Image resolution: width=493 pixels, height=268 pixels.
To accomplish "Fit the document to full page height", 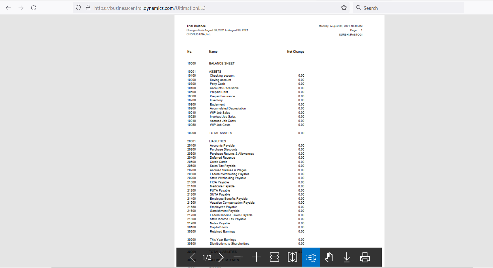I will pos(293,257).
